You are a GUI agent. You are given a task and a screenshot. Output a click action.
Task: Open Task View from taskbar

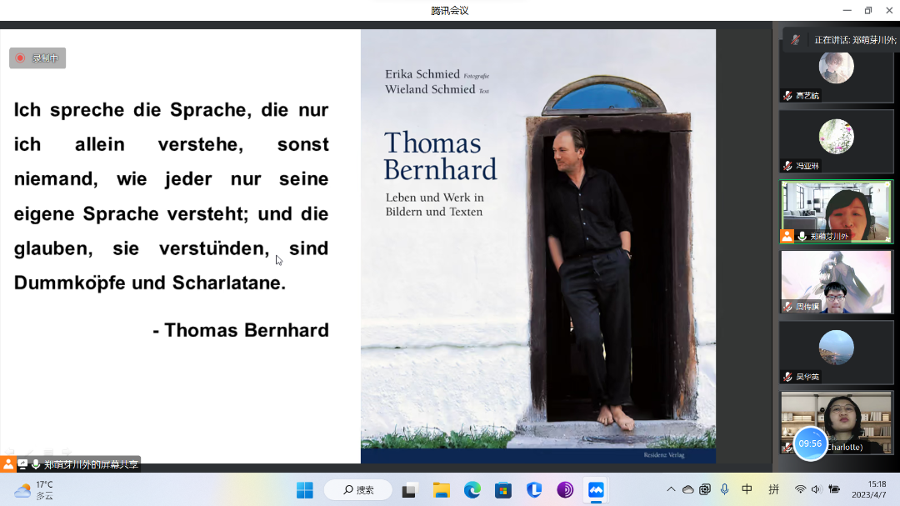(408, 490)
